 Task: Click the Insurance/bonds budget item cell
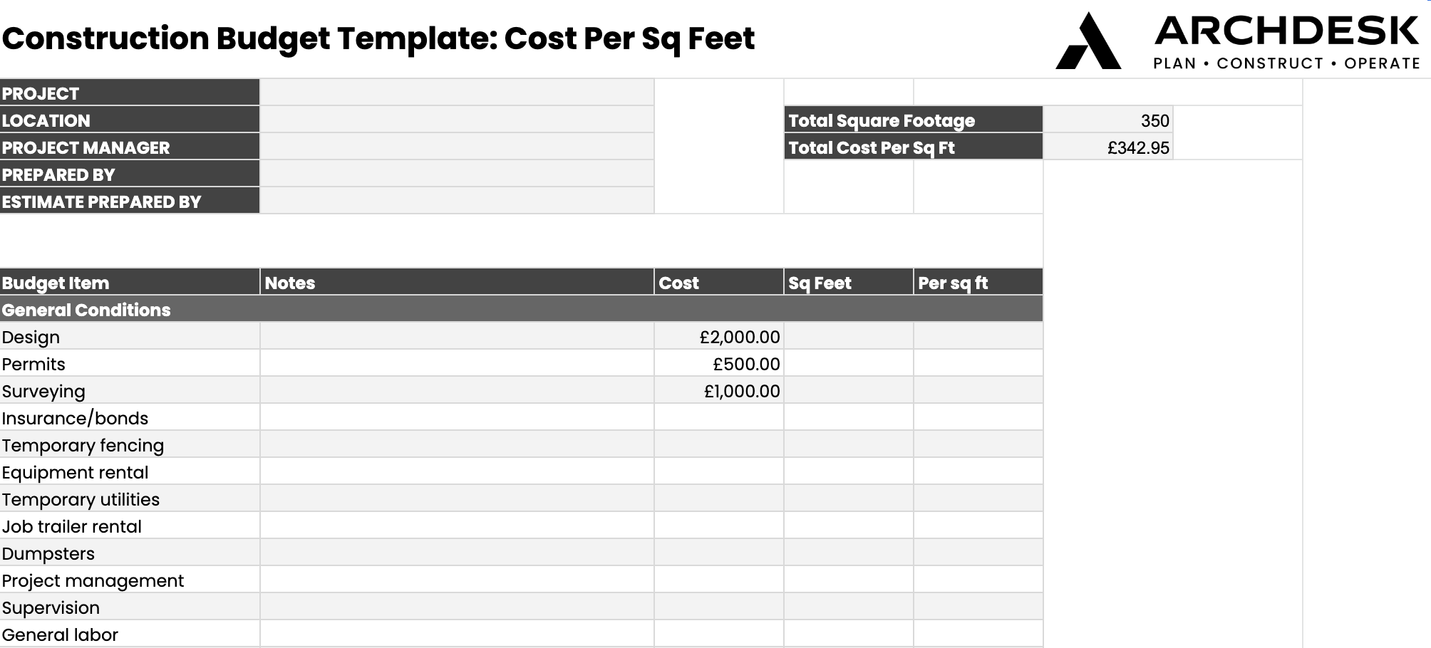[130, 418]
